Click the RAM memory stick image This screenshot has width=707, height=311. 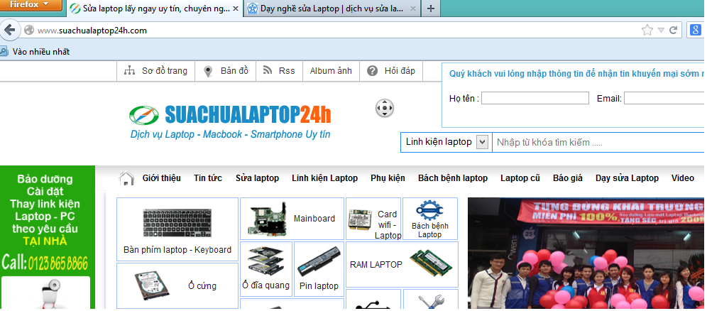coord(431,262)
